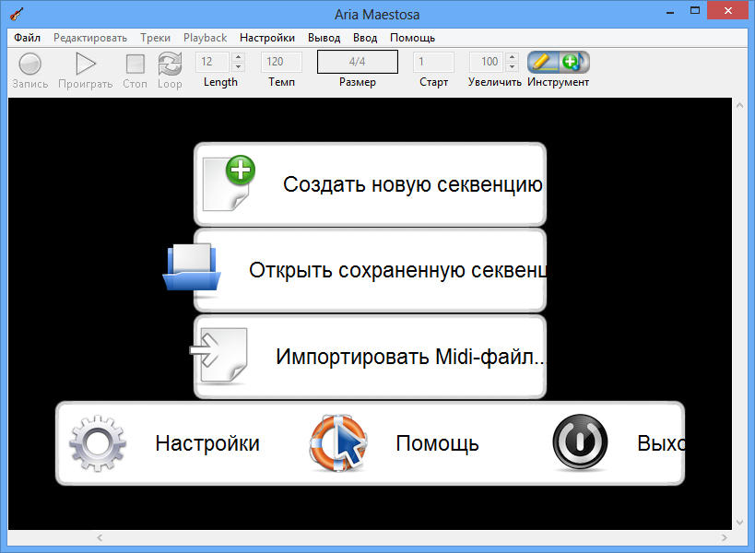Select the pencil edit tool icon

click(543, 62)
